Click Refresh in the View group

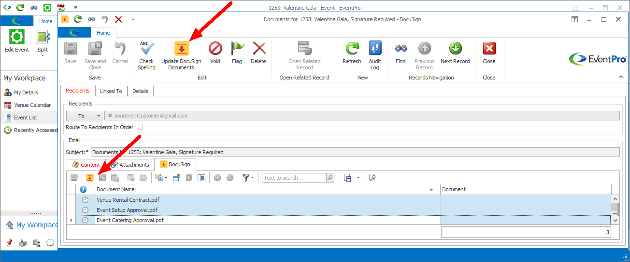352,53
